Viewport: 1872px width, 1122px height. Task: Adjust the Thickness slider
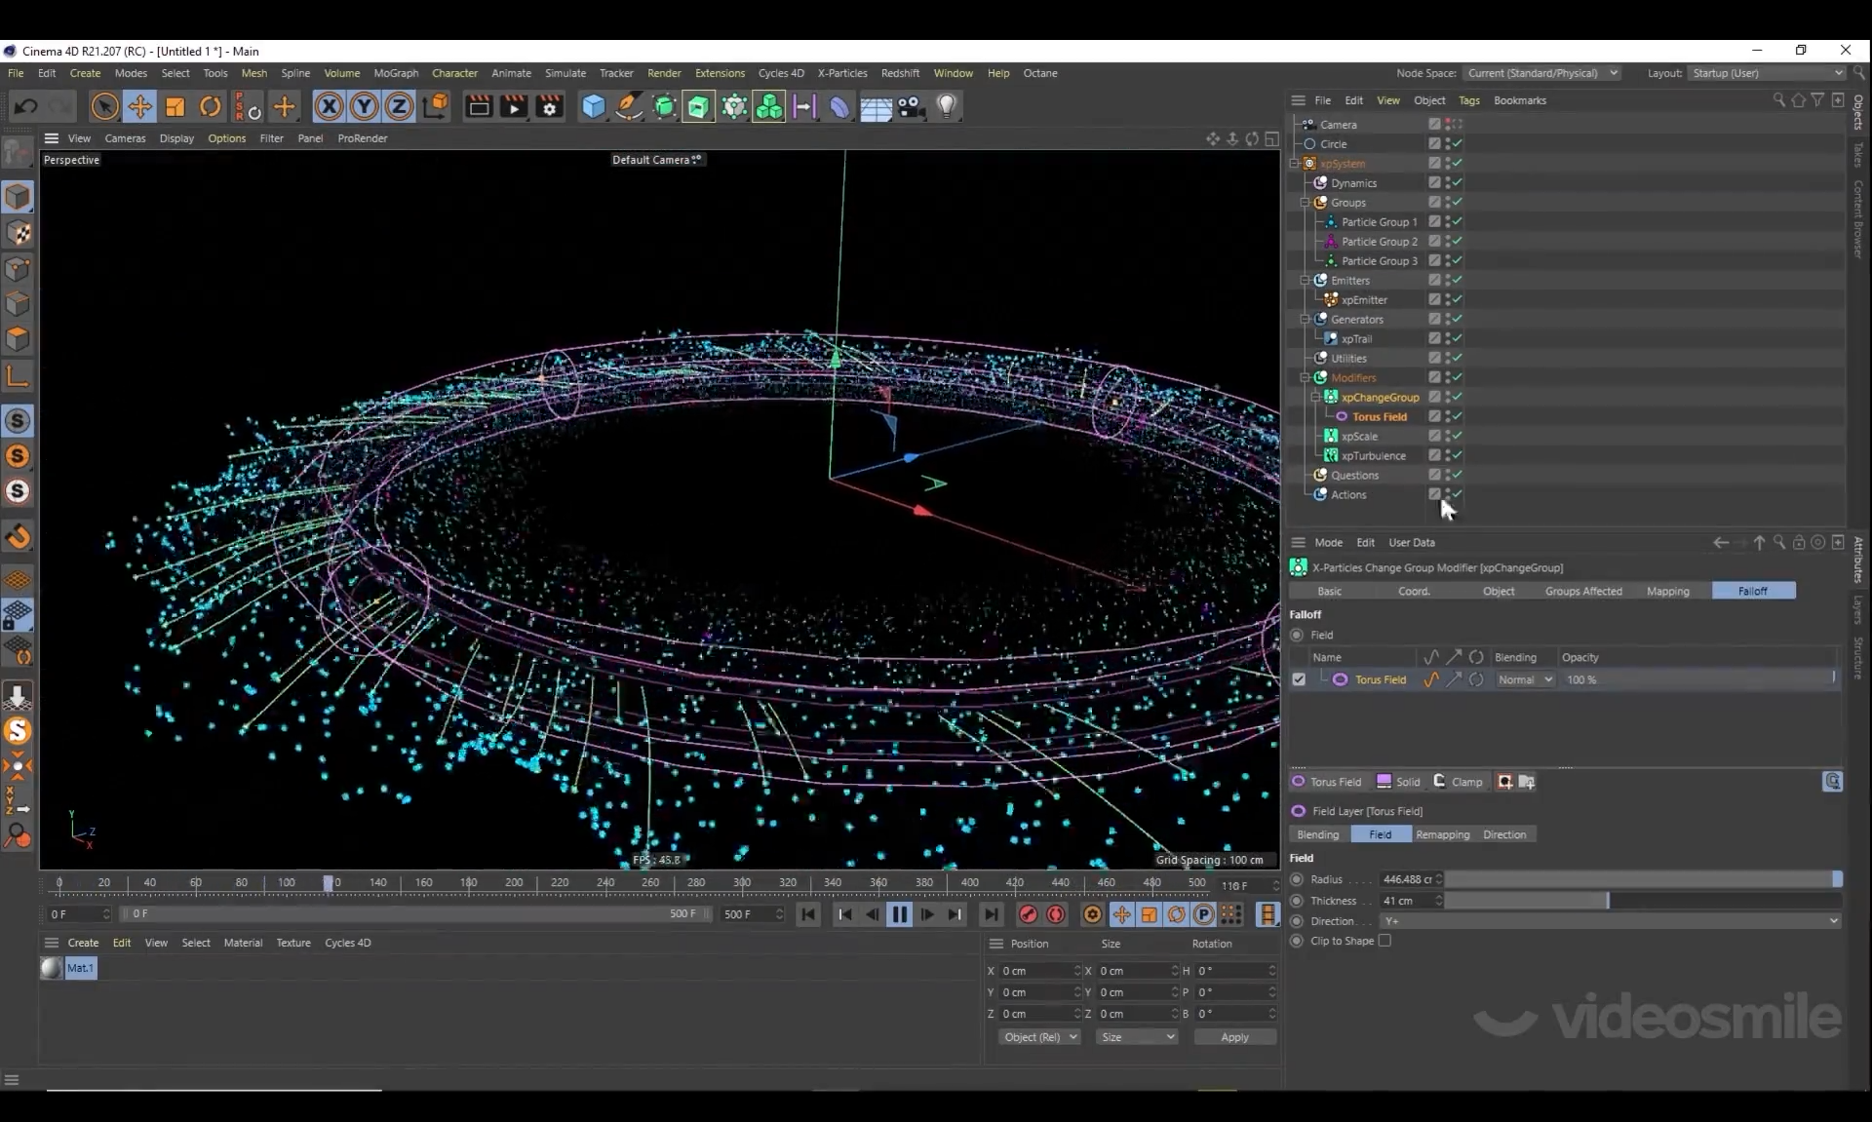[1607, 901]
